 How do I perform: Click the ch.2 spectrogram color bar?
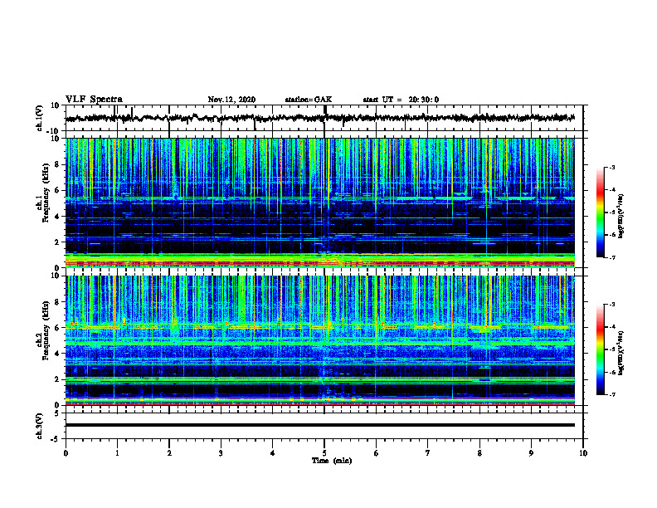coord(600,349)
